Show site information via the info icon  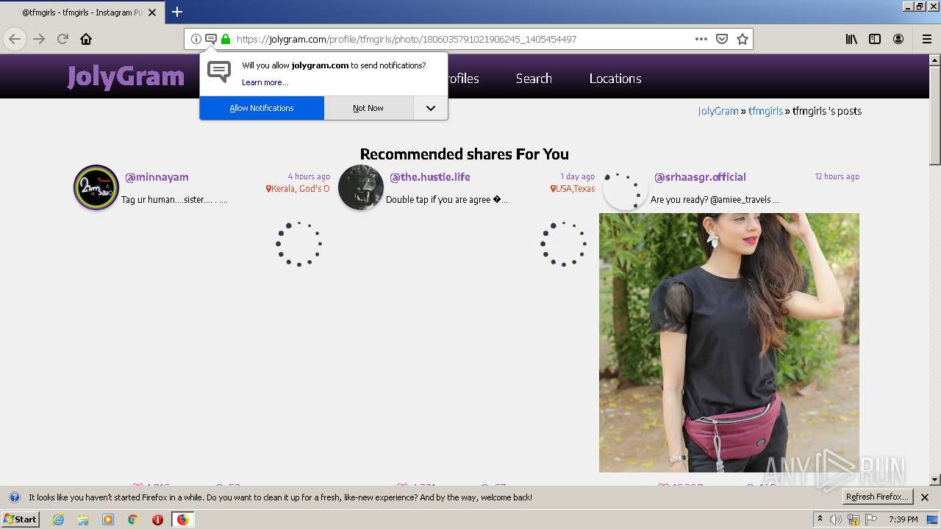(x=196, y=39)
